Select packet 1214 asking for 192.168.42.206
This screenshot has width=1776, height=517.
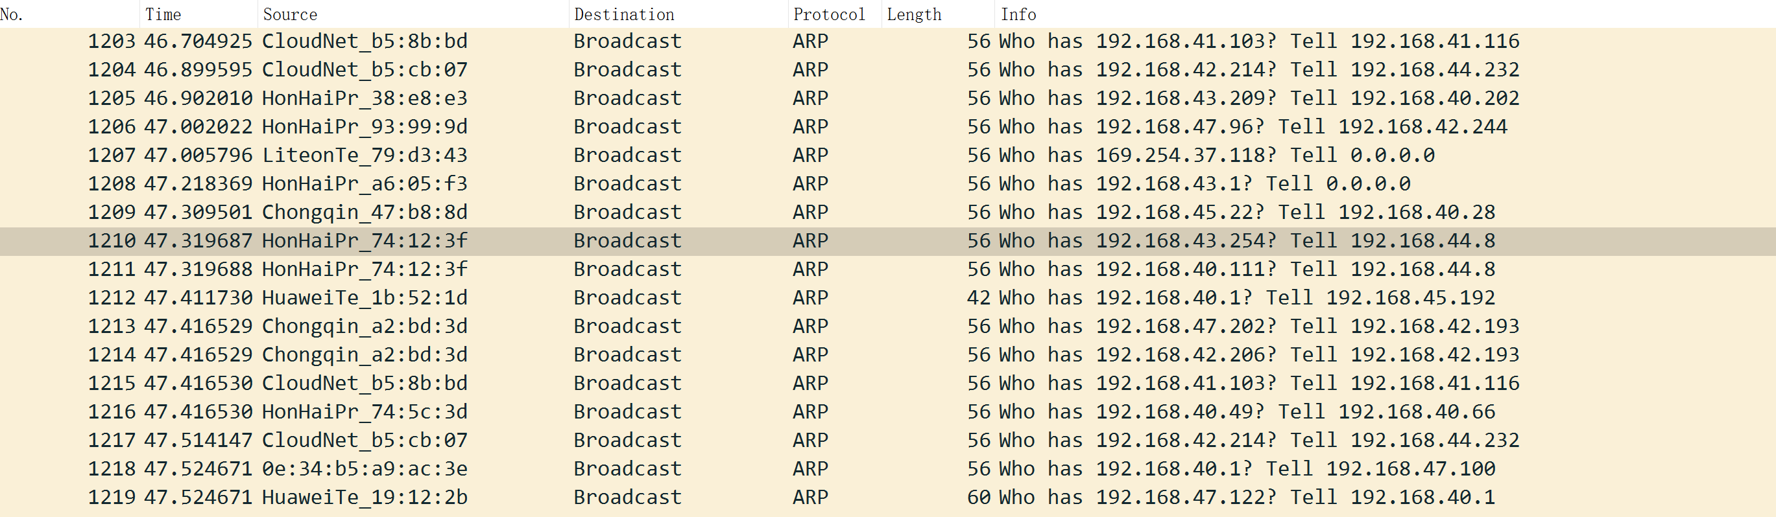(x=1186, y=354)
